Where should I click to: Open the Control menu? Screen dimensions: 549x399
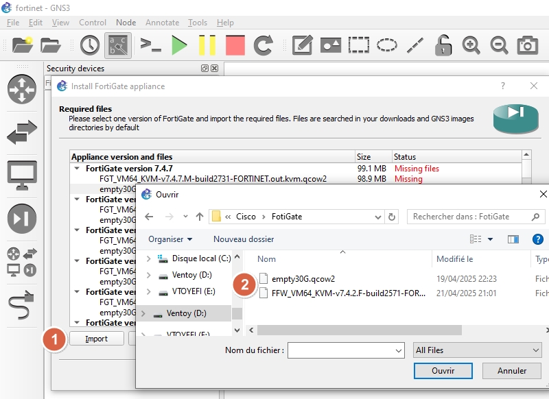[93, 23]
